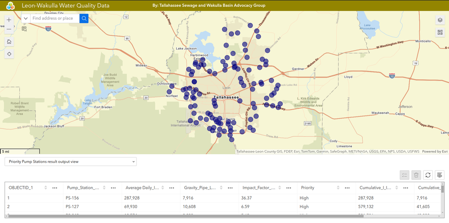Screen dimensions: 449x223
Task: Open Average Daily column options menu
Action: click(172, 188)
